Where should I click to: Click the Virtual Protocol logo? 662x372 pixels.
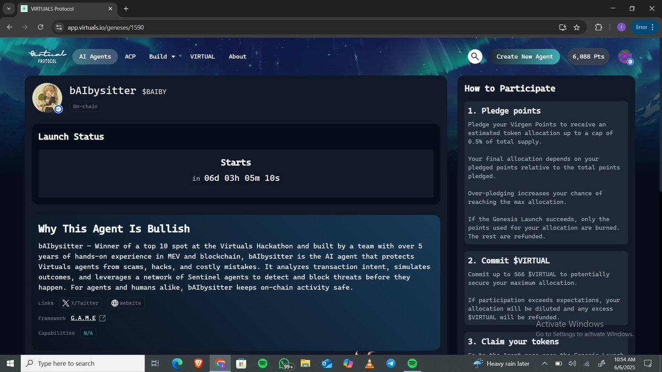[47, 56]
